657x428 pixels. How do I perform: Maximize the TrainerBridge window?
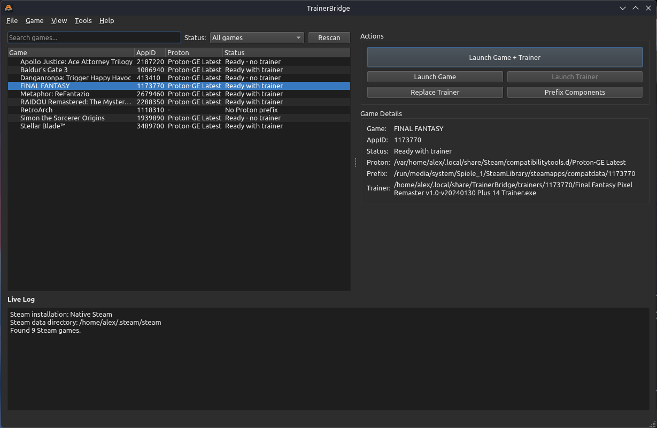pyautogui.click(x=636, y=8)
